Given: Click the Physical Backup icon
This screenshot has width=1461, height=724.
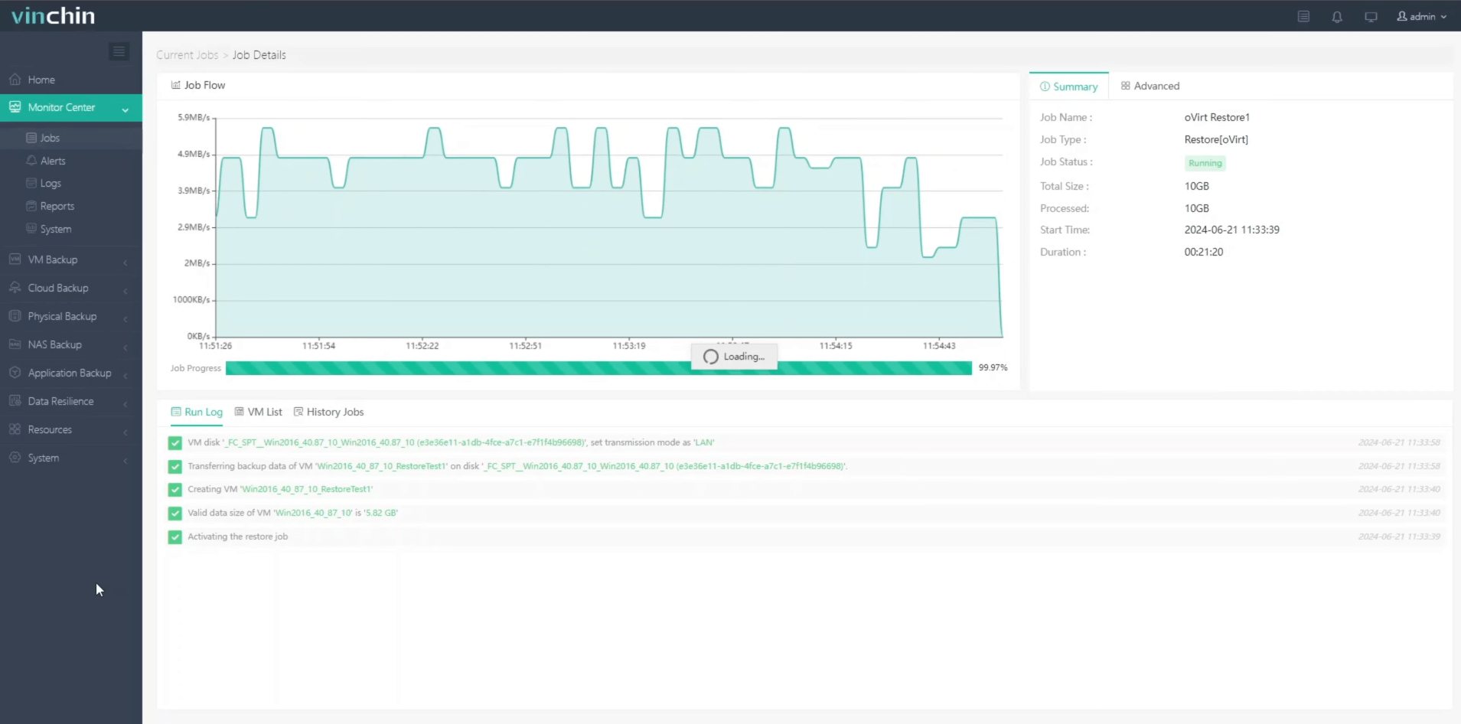Looking at the screenshot, I should click(x=15, y=316).
